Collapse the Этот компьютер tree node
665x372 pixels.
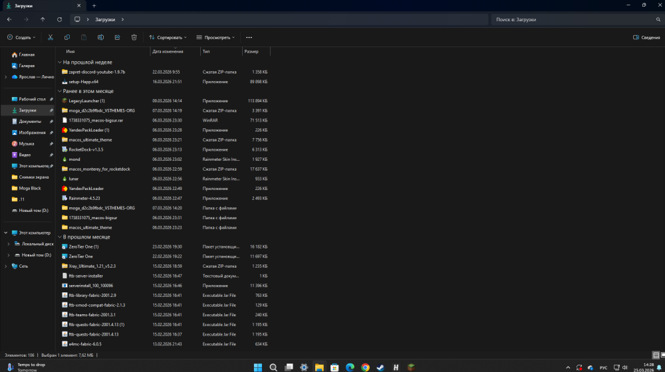[5, 232]
